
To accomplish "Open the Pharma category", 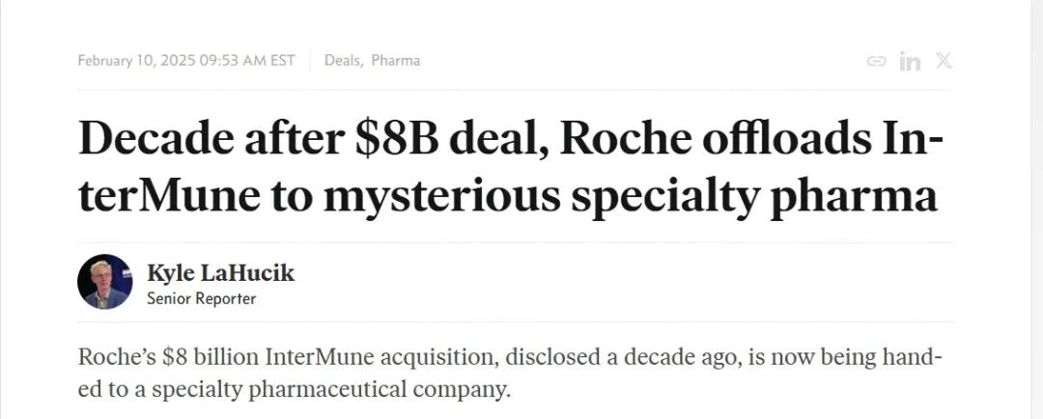I will (396, 61).
